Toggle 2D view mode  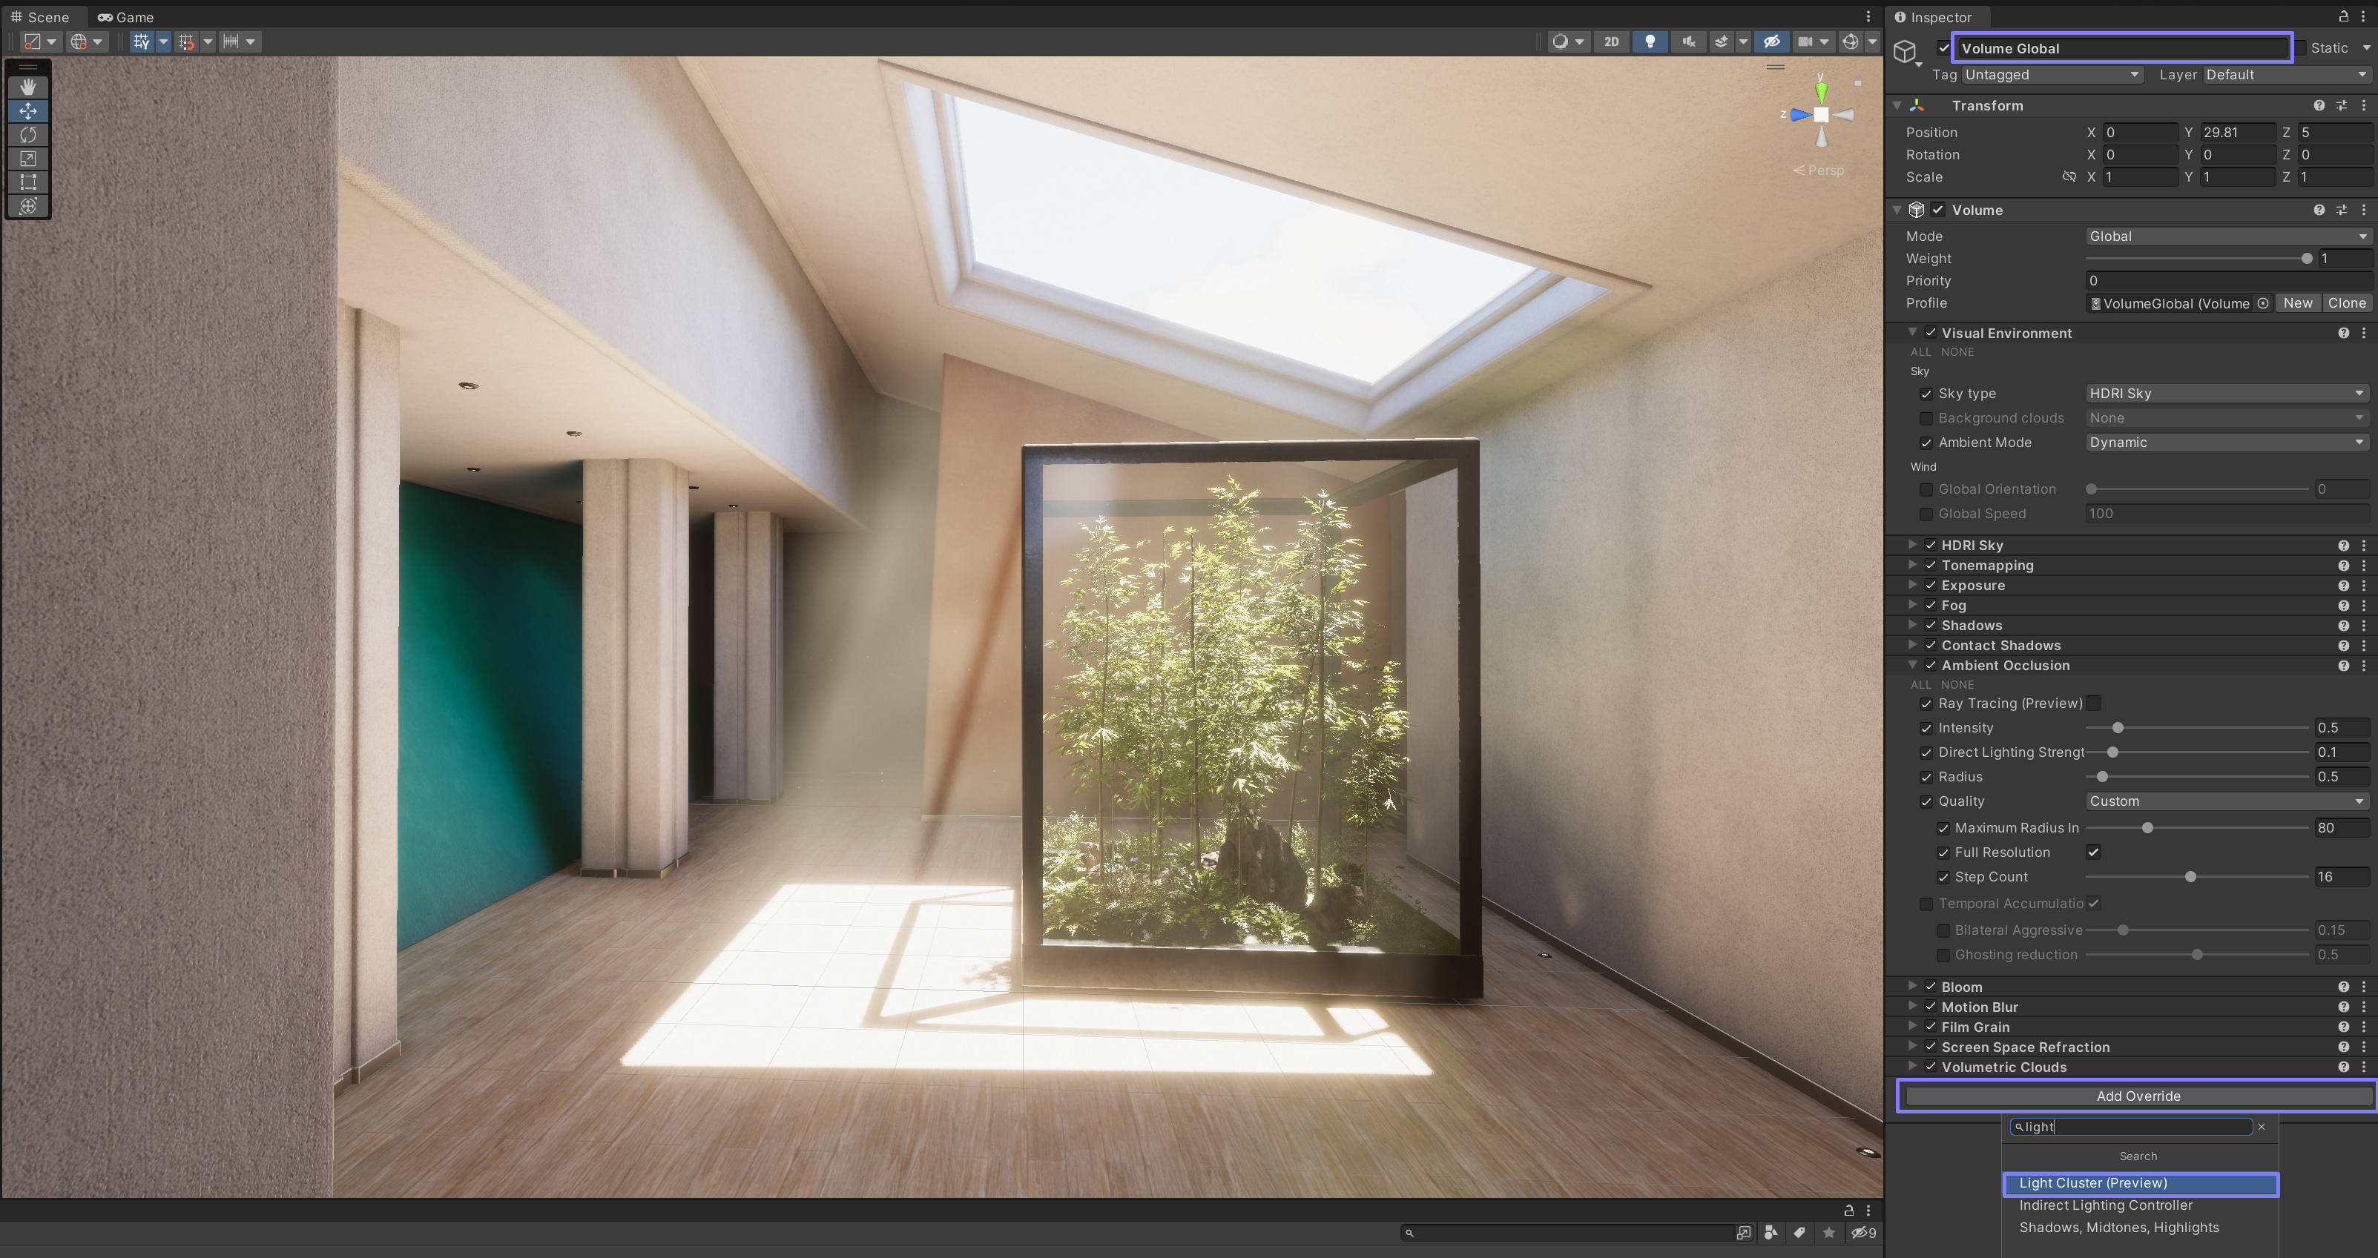click(x=1611, y=42)
